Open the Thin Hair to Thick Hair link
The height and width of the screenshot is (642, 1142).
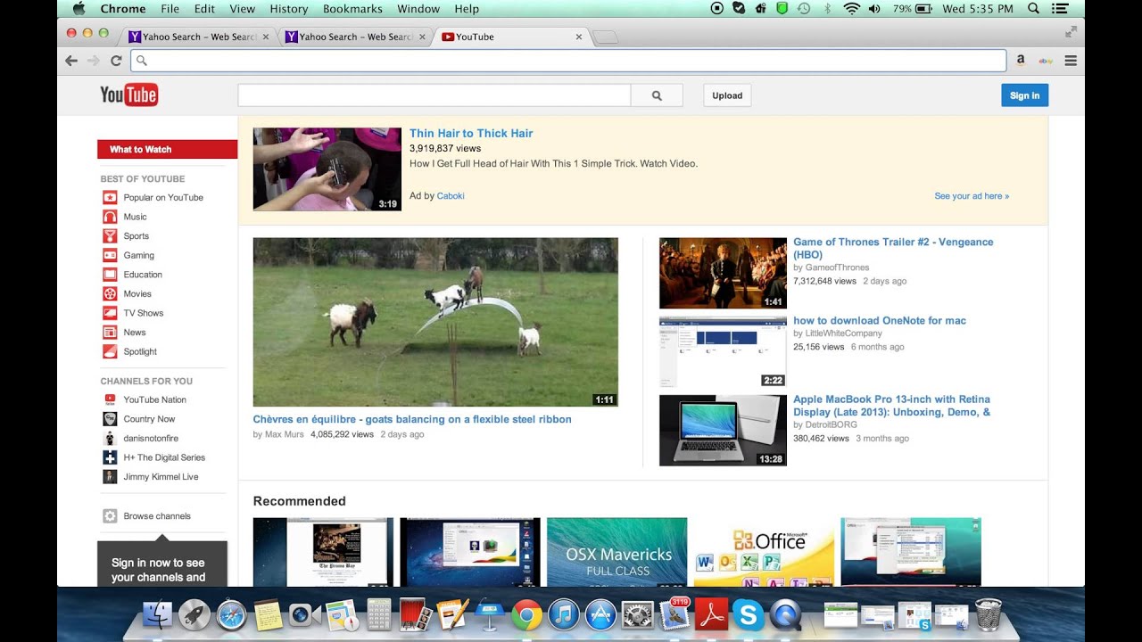471,133
